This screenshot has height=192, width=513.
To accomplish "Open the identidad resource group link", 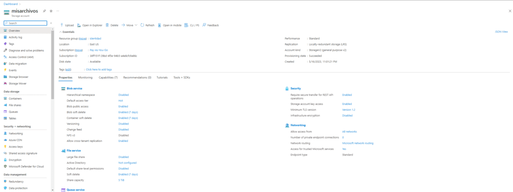I will click(x=96, y=38).
